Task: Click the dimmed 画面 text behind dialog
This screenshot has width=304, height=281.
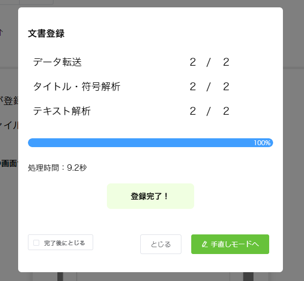Action: coord(9,163)
